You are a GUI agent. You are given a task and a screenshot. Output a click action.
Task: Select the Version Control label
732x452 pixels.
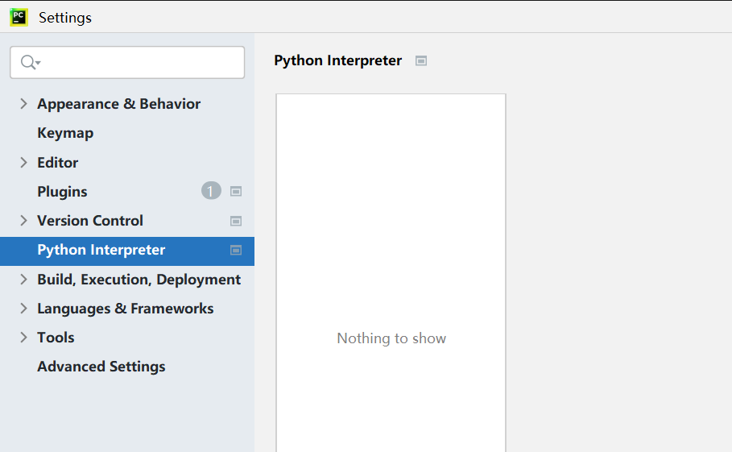(x=90, y=221)
